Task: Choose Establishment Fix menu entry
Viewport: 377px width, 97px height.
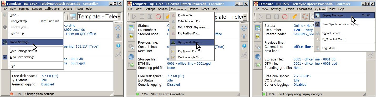Action: (190, 21)
